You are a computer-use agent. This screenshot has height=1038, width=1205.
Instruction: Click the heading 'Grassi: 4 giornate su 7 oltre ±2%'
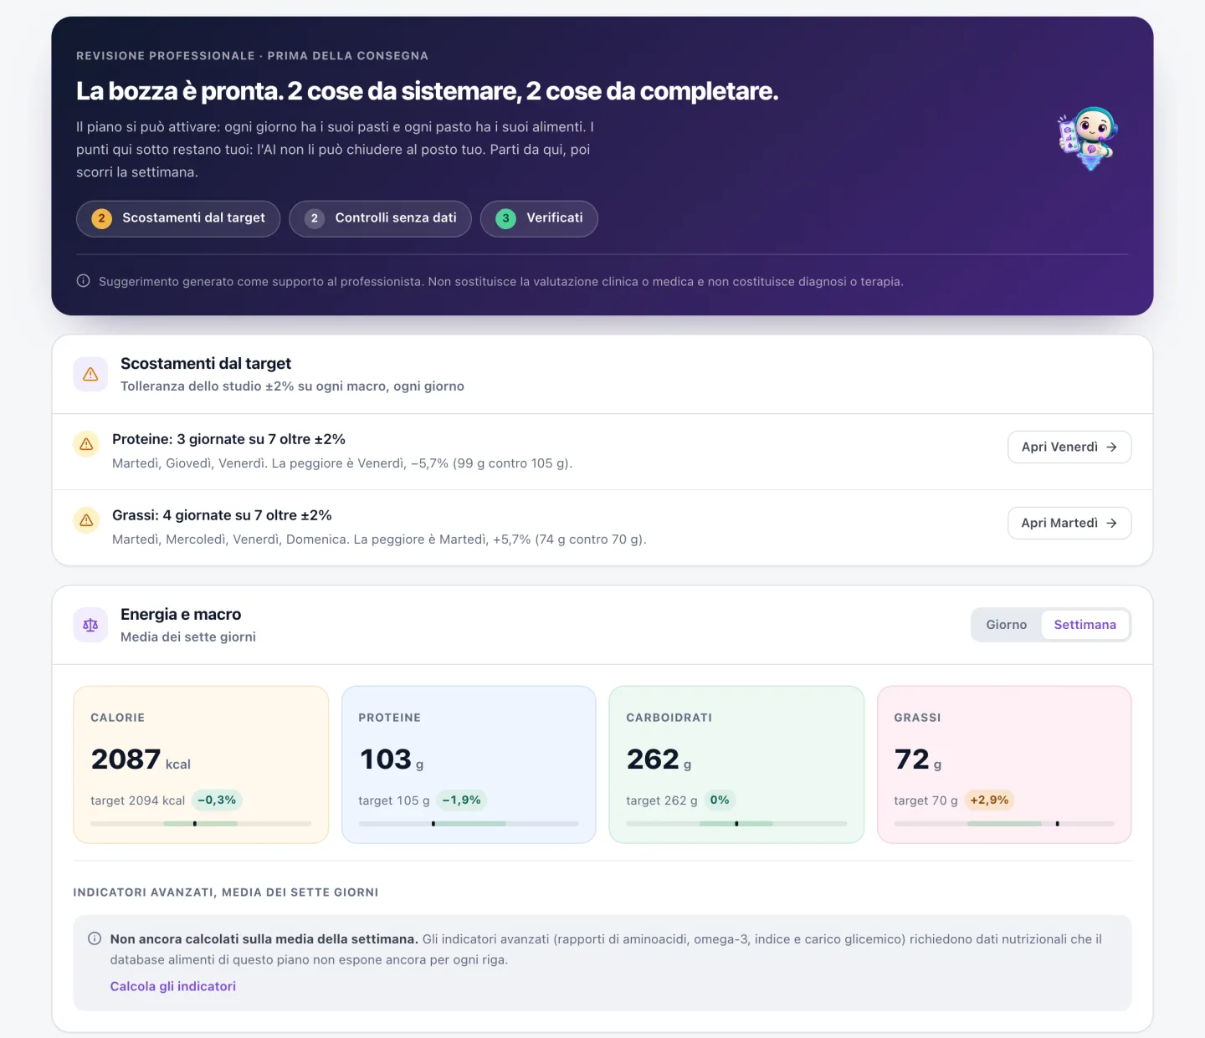coord(222,515)
